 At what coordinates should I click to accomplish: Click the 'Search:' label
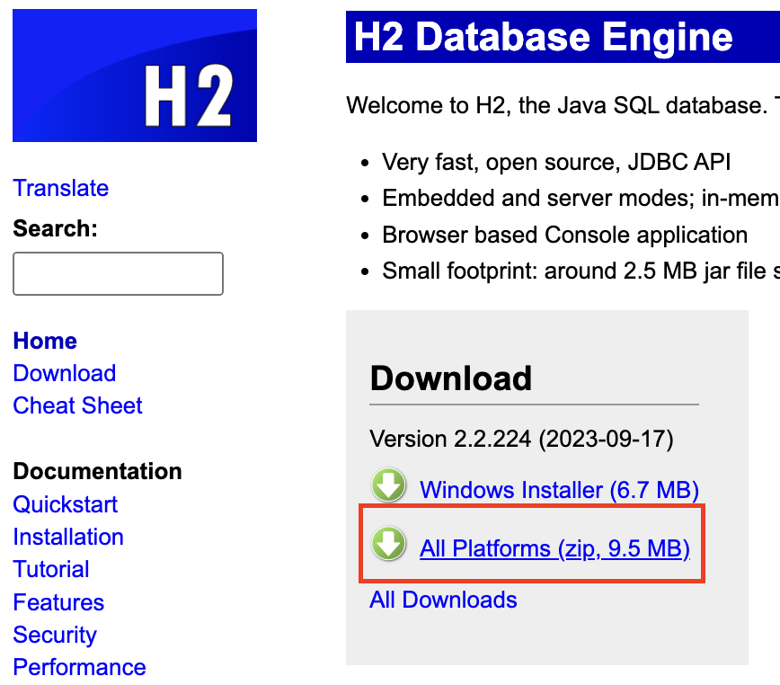55,229
